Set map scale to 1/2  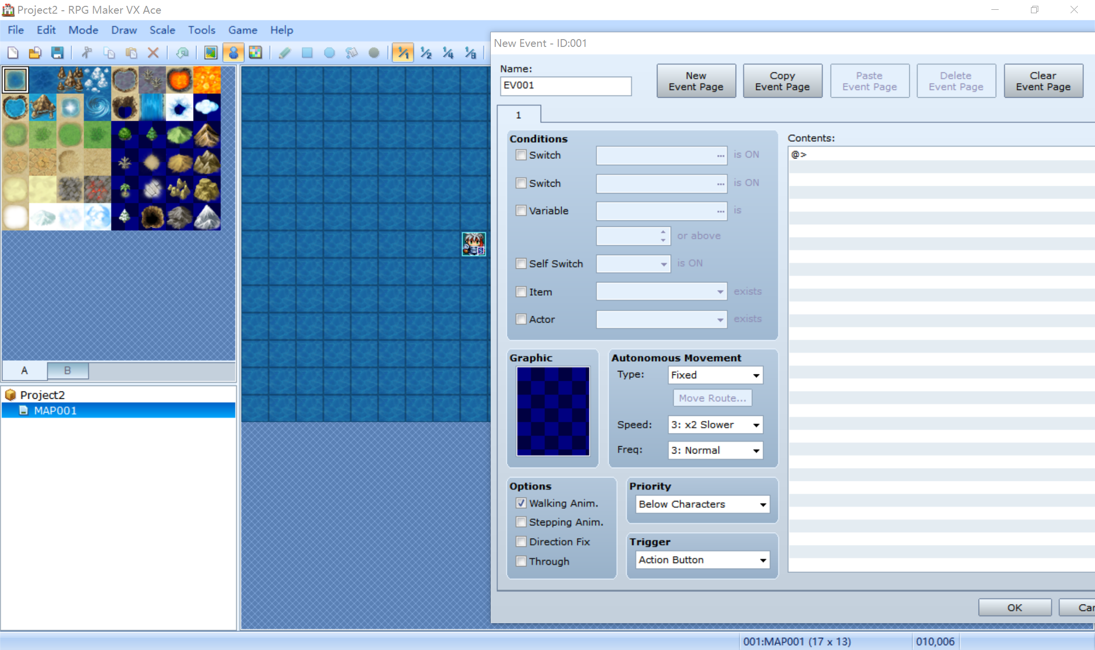point(426,53)
